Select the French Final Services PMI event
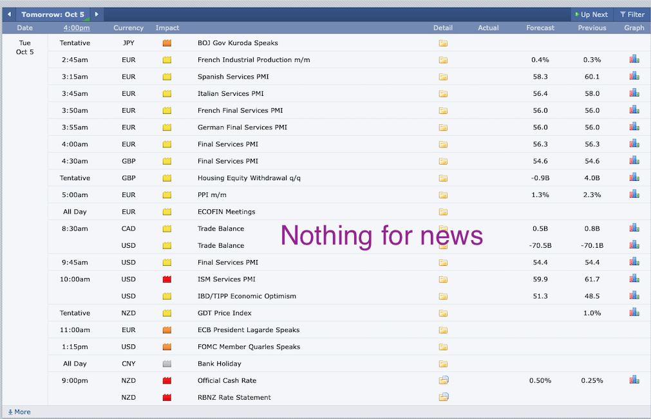 [240, 110]
